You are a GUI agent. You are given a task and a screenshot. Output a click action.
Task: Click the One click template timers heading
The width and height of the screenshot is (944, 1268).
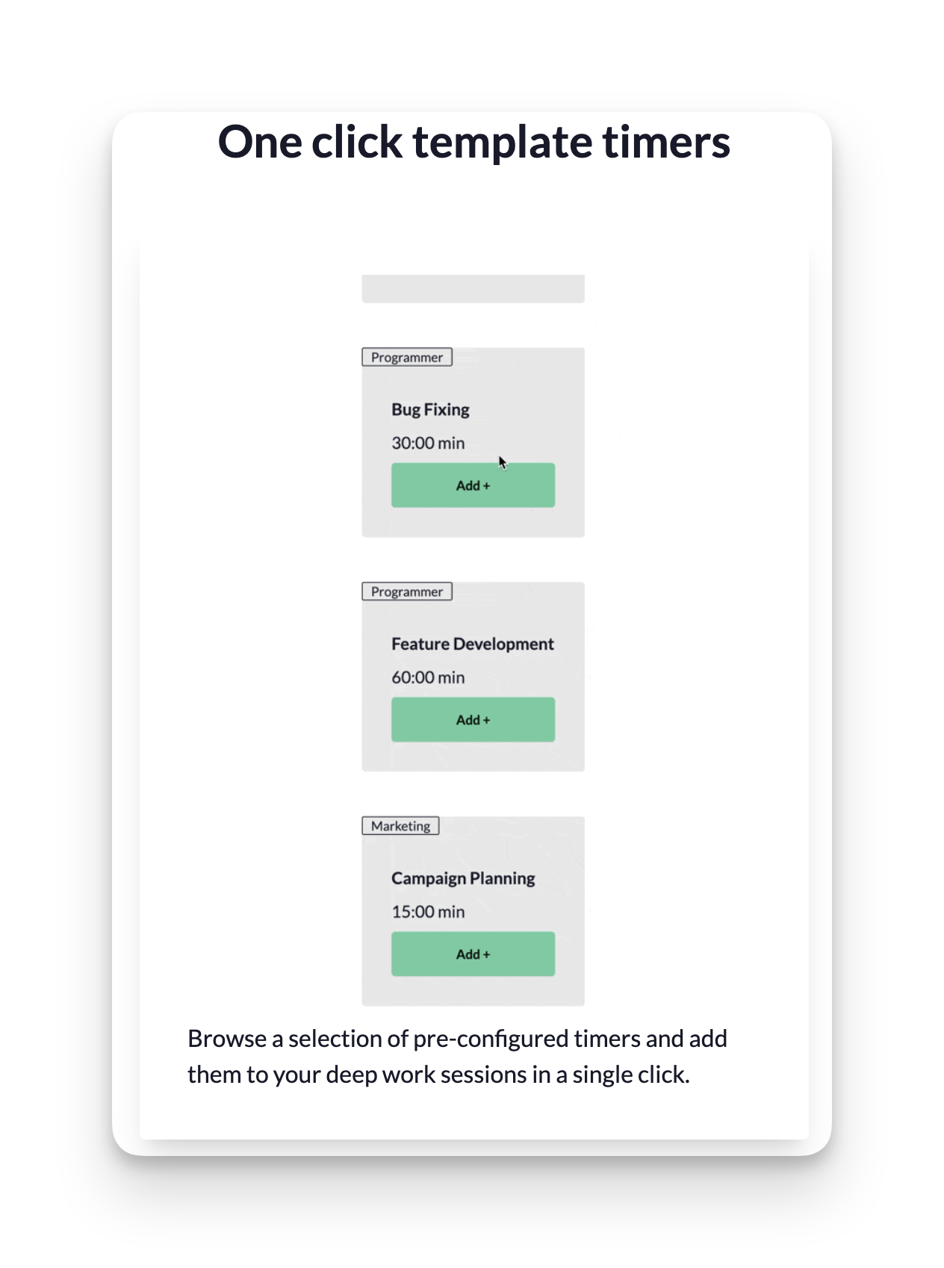click(473, 143)
